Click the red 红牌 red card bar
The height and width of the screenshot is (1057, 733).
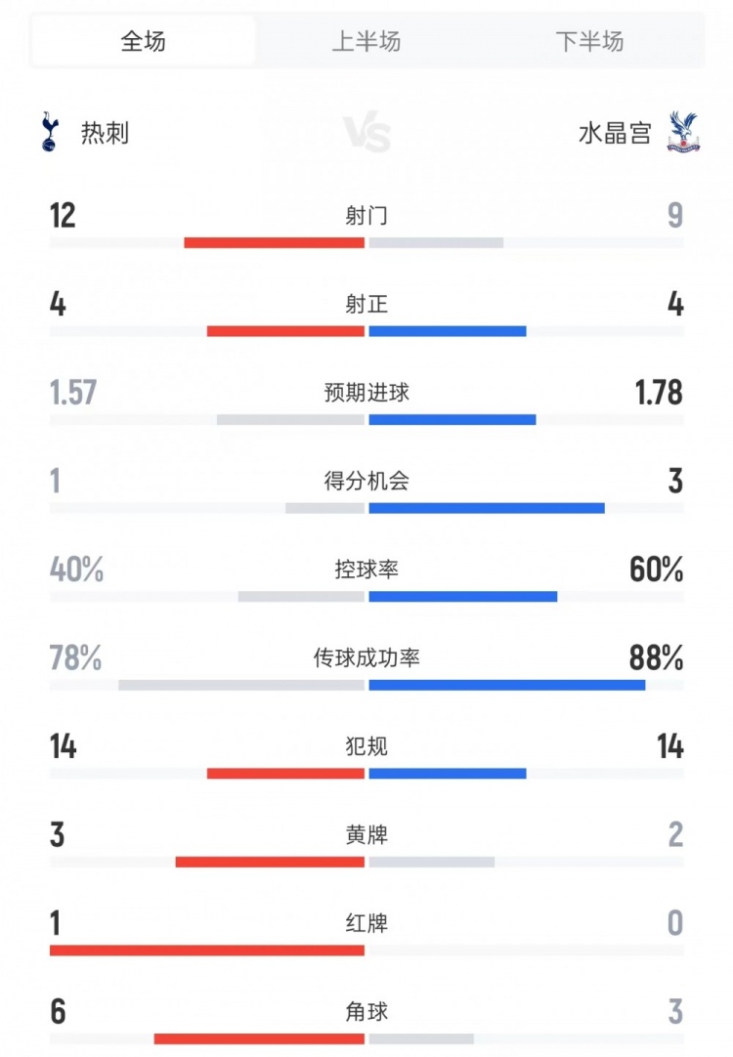(x=206, y=950)
